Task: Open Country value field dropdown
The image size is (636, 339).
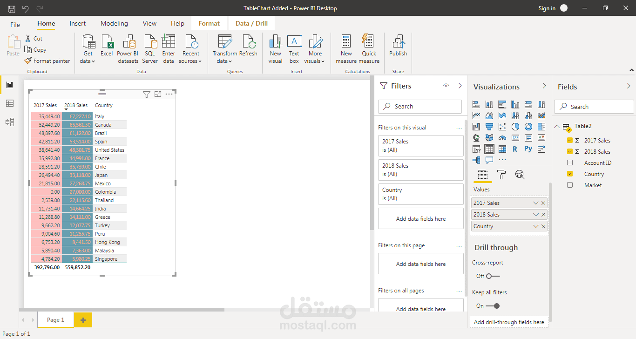Action: 536,226
